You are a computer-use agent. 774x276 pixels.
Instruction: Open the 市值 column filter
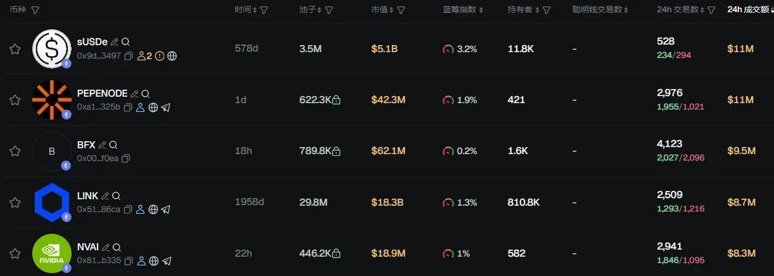400,10
